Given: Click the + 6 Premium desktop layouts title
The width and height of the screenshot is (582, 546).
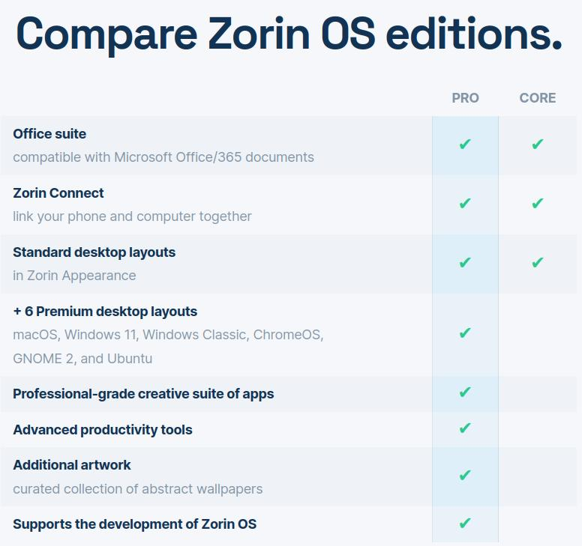Looking at the screenshot, I should (x=105, y=312).
